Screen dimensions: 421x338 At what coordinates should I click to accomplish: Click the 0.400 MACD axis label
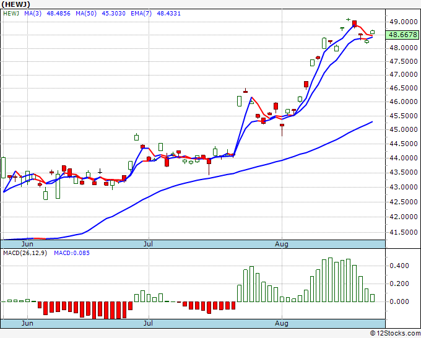[399, 266]
